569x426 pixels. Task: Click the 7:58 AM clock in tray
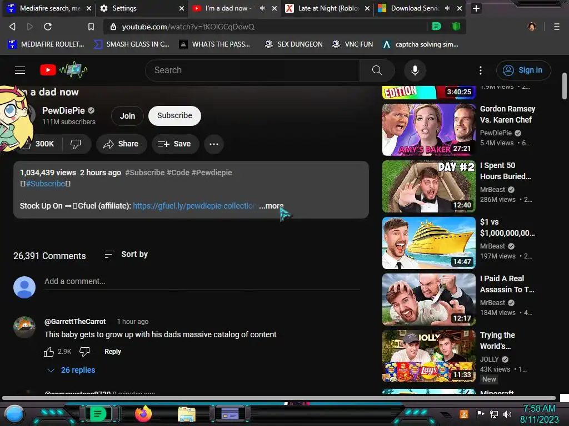click(539, 409)
